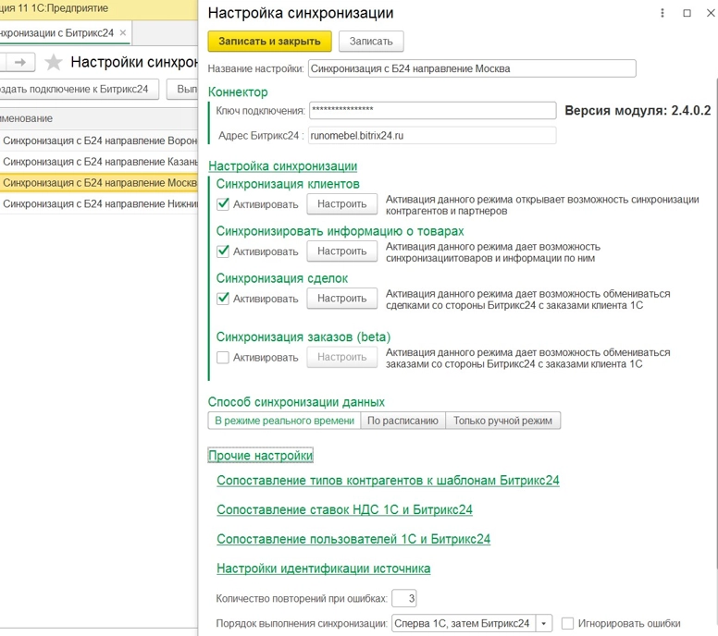Viewport: 718px width, 636px height.
Task: Select the По расписанию mode
Action: pyautogui.click(x=402, y=421)
